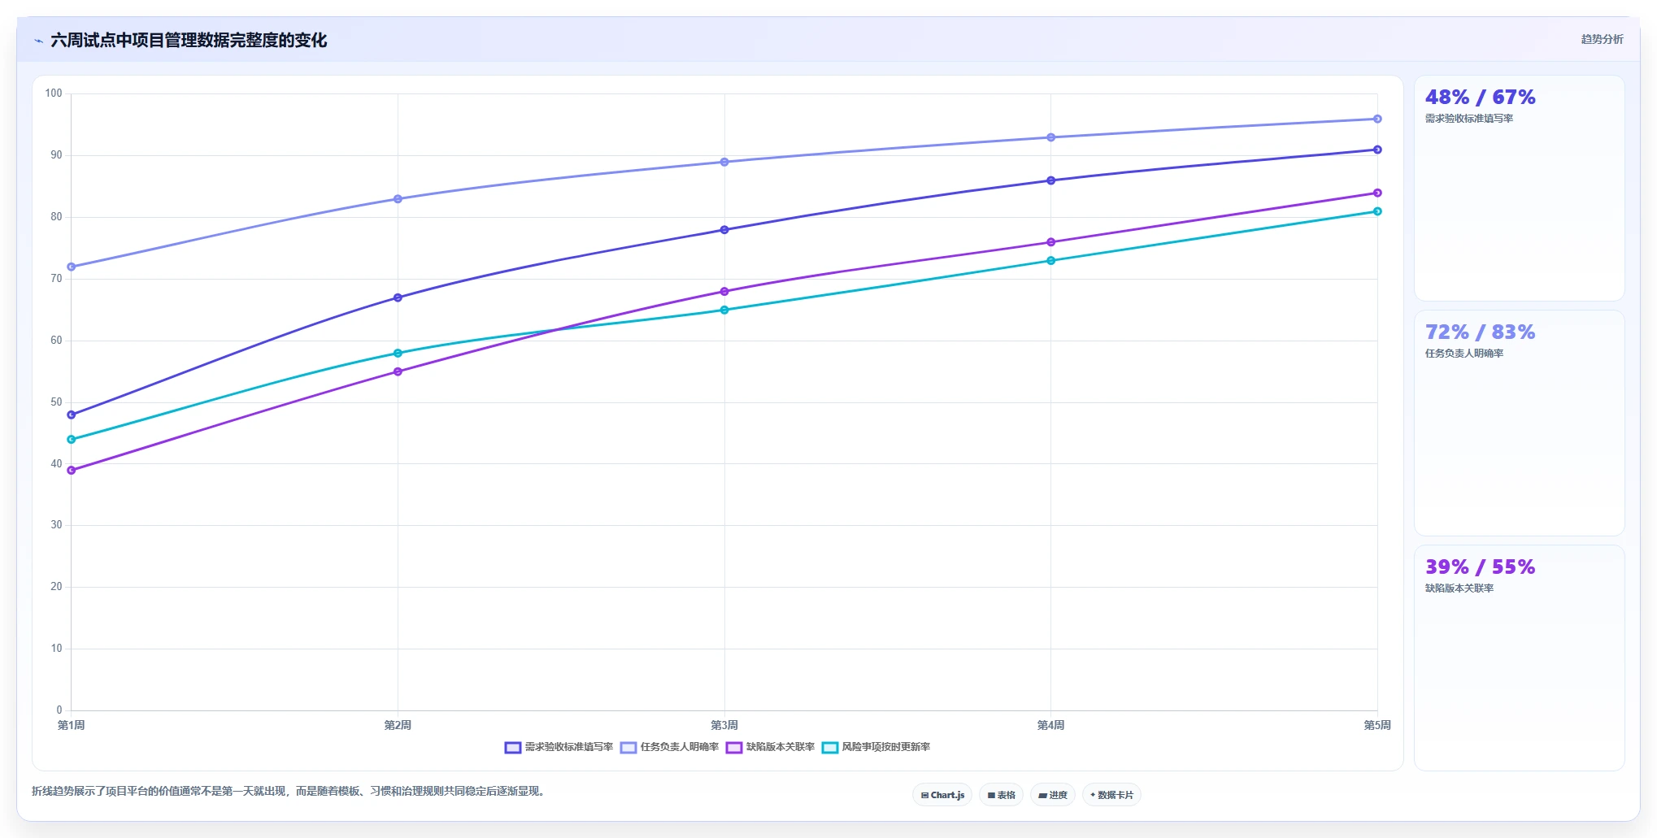The height and width of the screenshot is (838, 1657).
Task: Click the 第2周 point on 风险事项按时更新率 line
Action: (398, 353)
